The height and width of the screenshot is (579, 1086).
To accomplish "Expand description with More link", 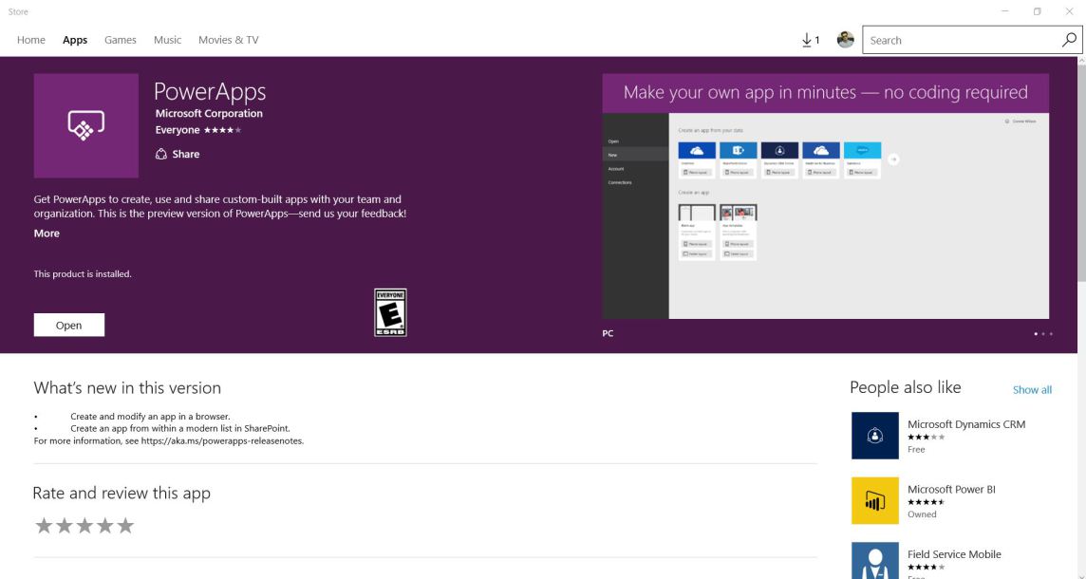I will click(47, 233).
